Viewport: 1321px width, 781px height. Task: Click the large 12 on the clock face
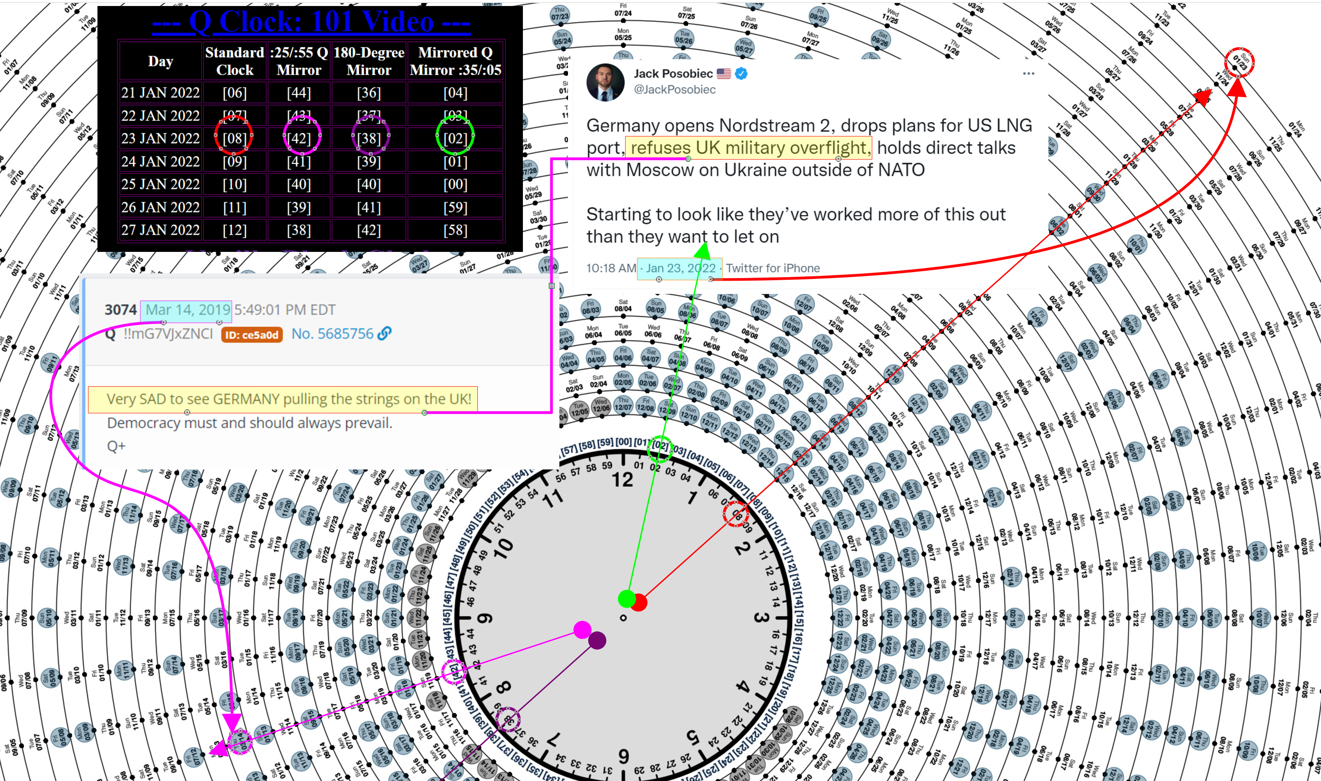coord(623,479)
